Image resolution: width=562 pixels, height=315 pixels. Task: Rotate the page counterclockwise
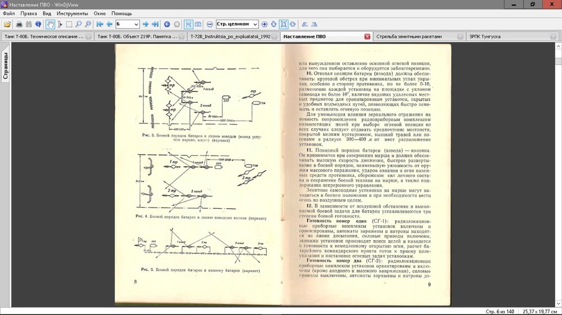point(305,24)
